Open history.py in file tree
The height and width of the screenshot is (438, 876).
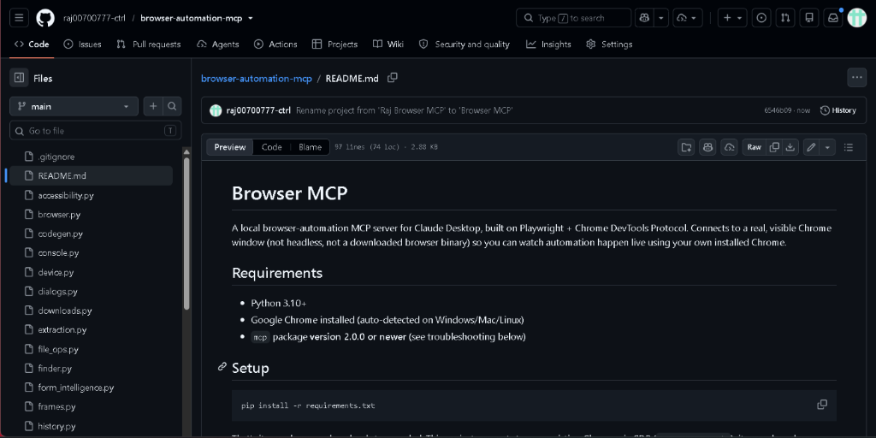click(91, 426)
